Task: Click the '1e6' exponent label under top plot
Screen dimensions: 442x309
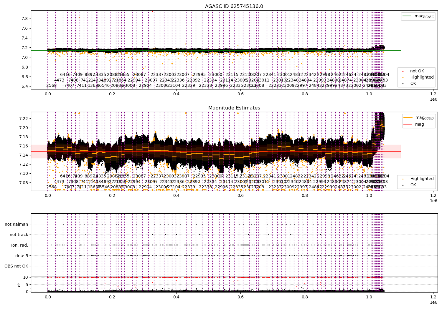Action: coord(433,99)
